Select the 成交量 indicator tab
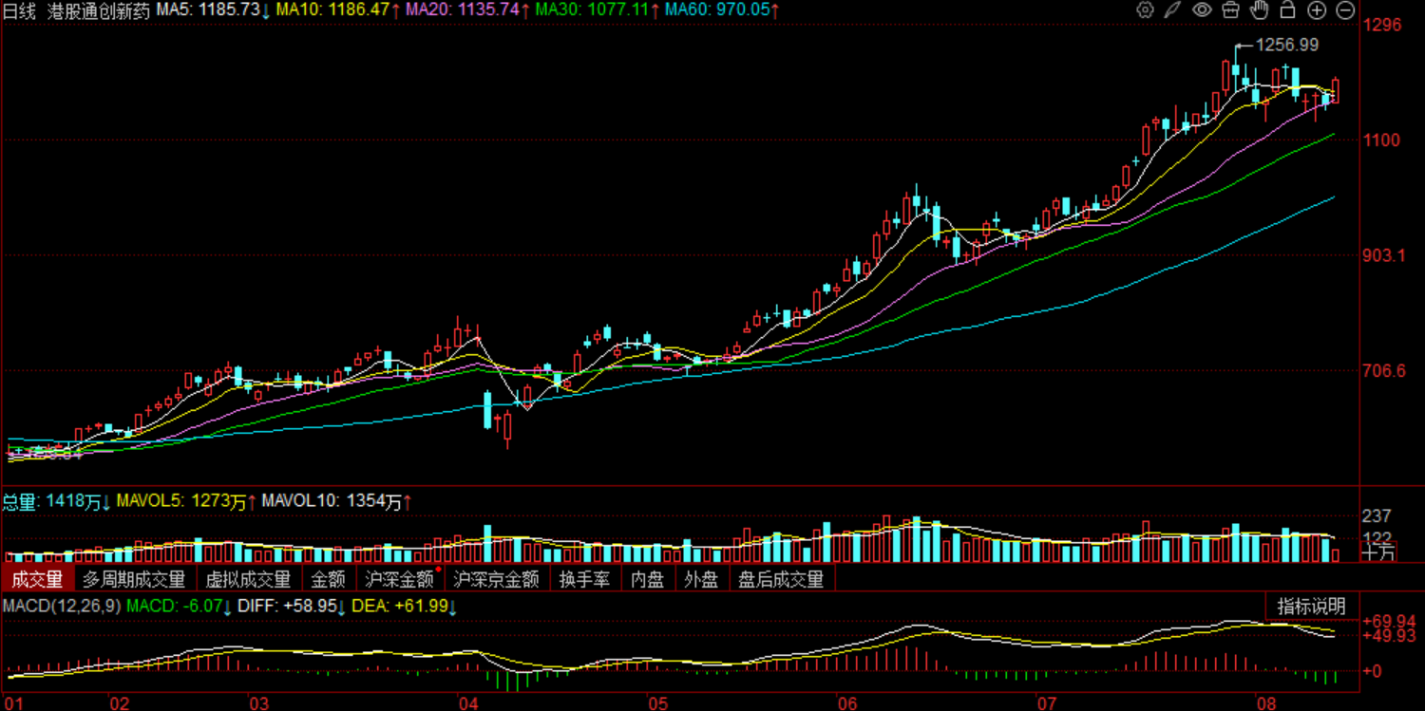Viewport: 1425px width, 711px height. point(37,579)
